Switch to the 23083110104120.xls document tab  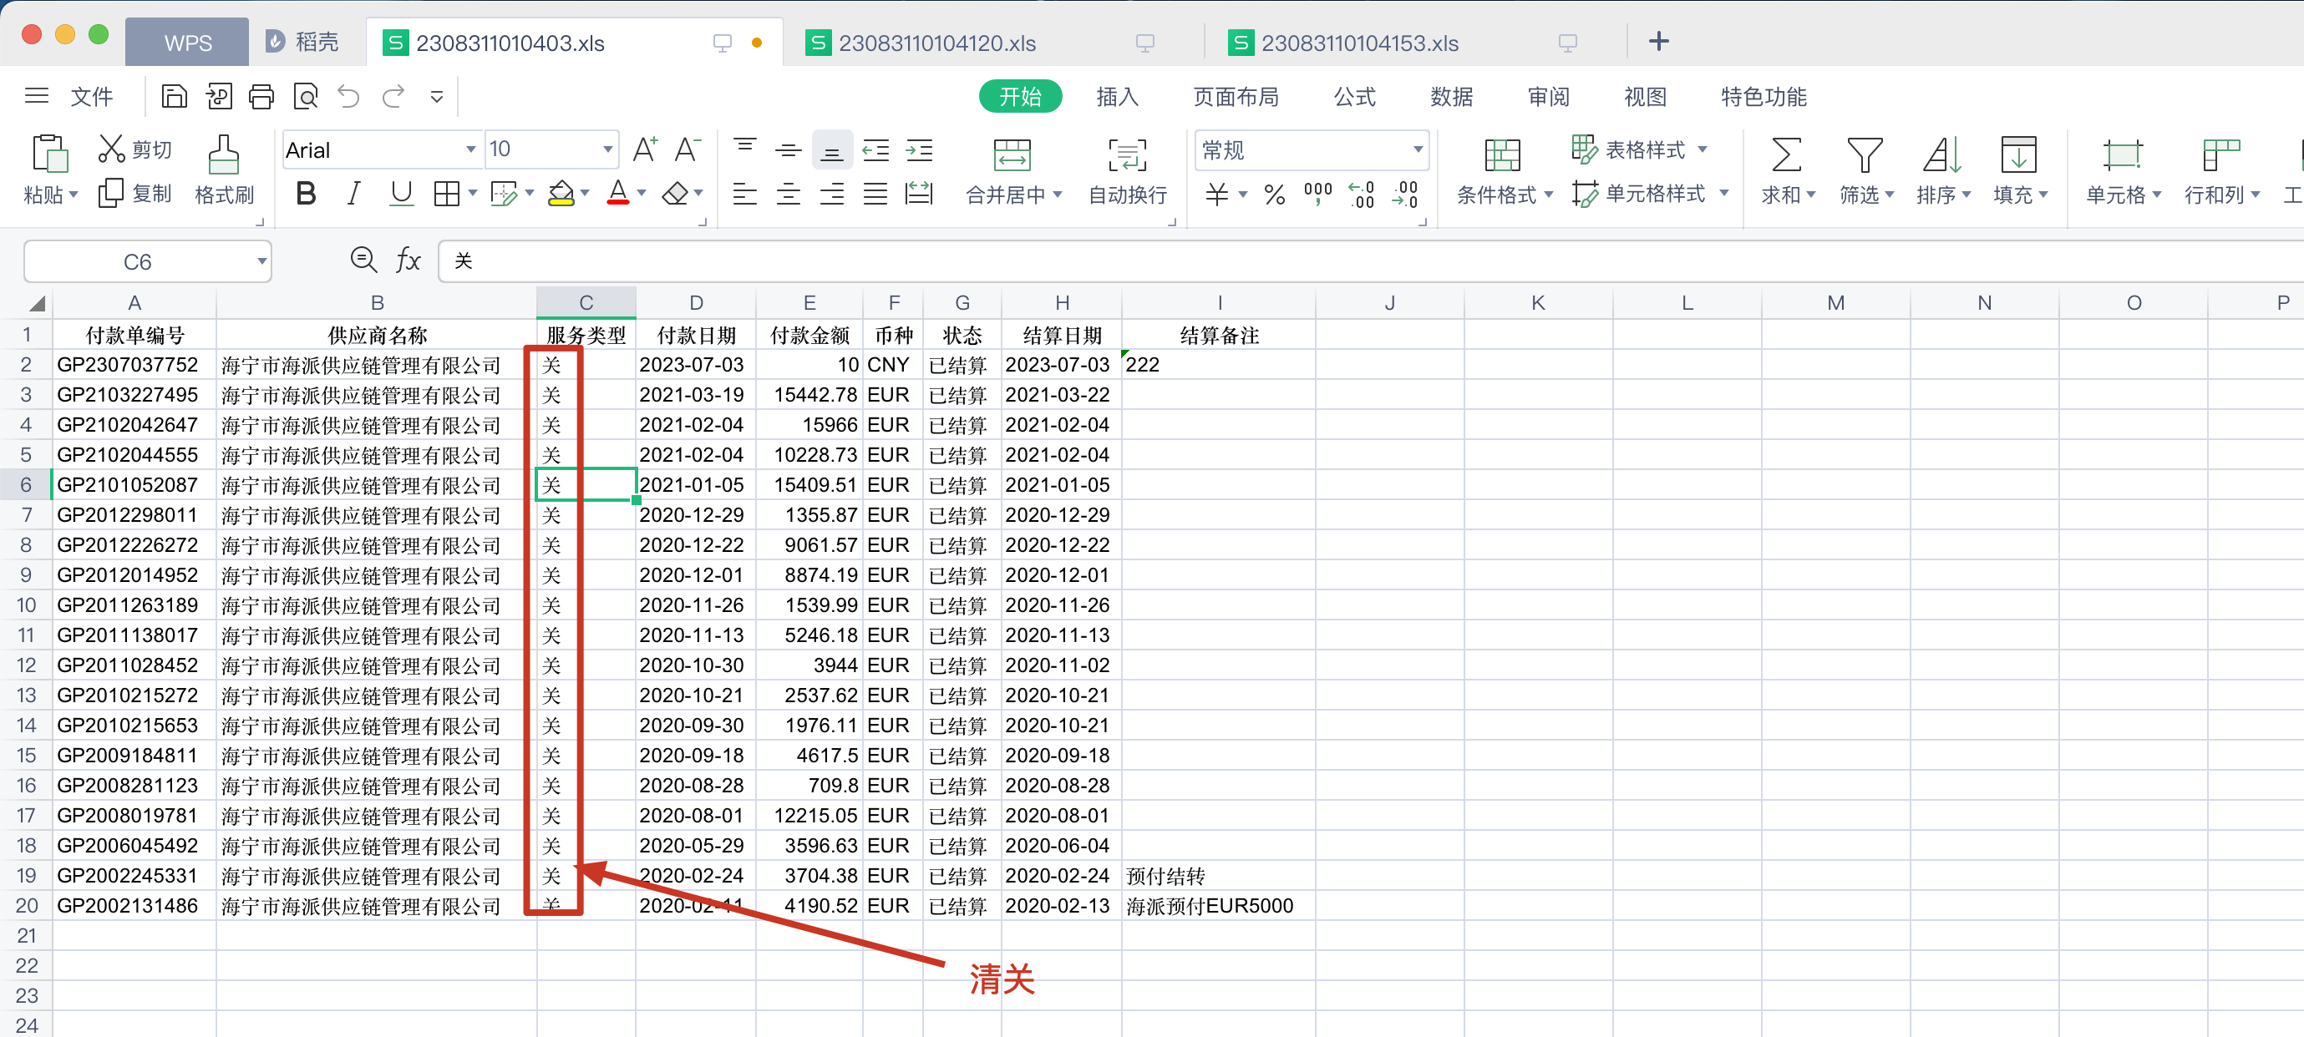pos(937,41)
